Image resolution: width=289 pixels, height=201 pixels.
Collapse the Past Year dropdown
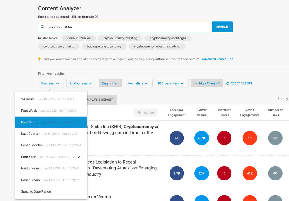point(51,83)
